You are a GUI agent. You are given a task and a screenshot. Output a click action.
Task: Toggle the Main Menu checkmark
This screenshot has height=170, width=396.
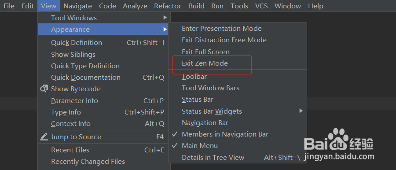[175, 146]
